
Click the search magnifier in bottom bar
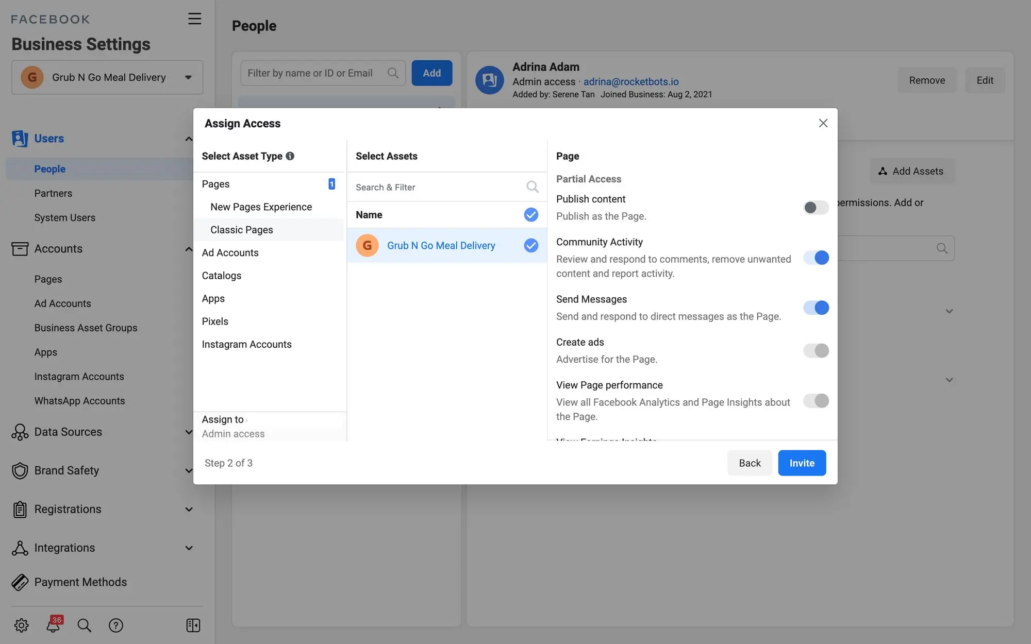tap(84, 625)
